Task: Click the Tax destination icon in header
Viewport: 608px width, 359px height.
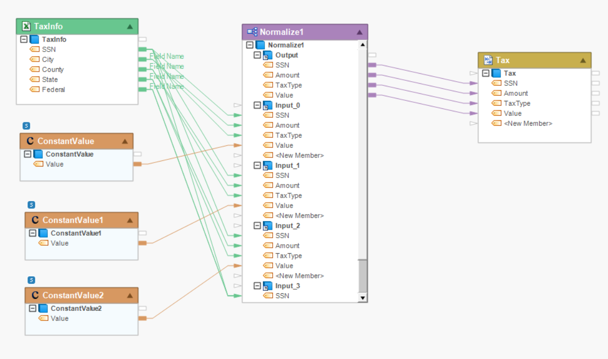Action: pyautogui.click(x=488, y=60)
